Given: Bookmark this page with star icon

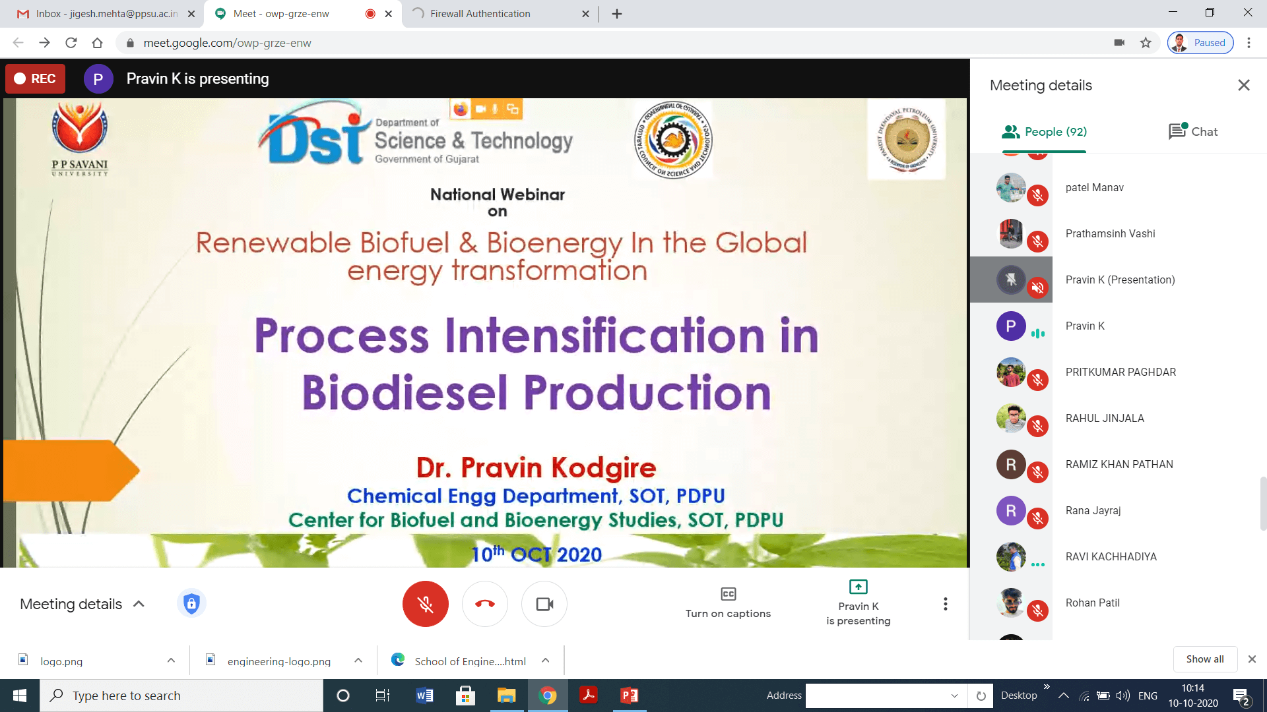Looking at the screenshot, I should (1146, 43).
